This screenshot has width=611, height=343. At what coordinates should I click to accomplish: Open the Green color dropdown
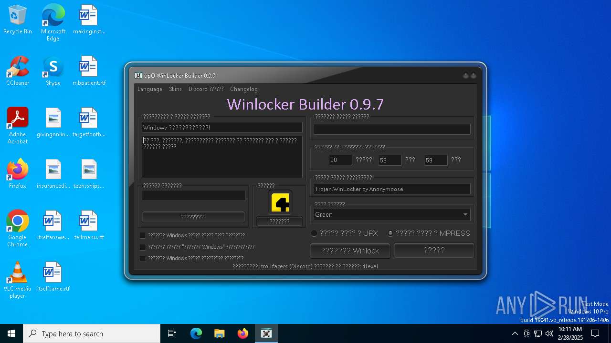coord(392,214)
